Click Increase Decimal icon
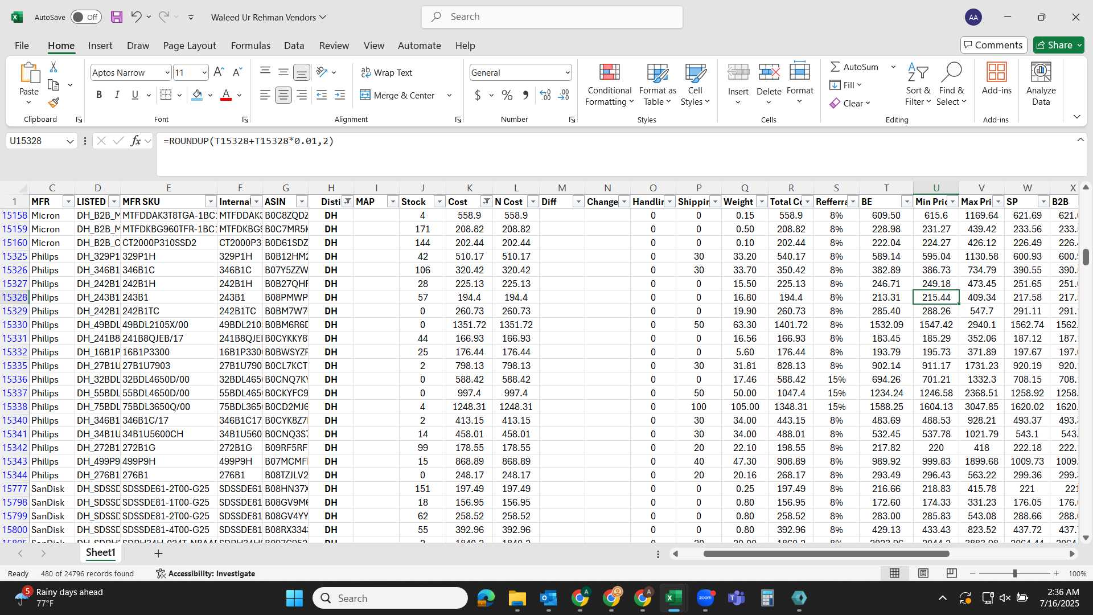The height and width of the screenshot is (615, 1093). pos(545,95)
